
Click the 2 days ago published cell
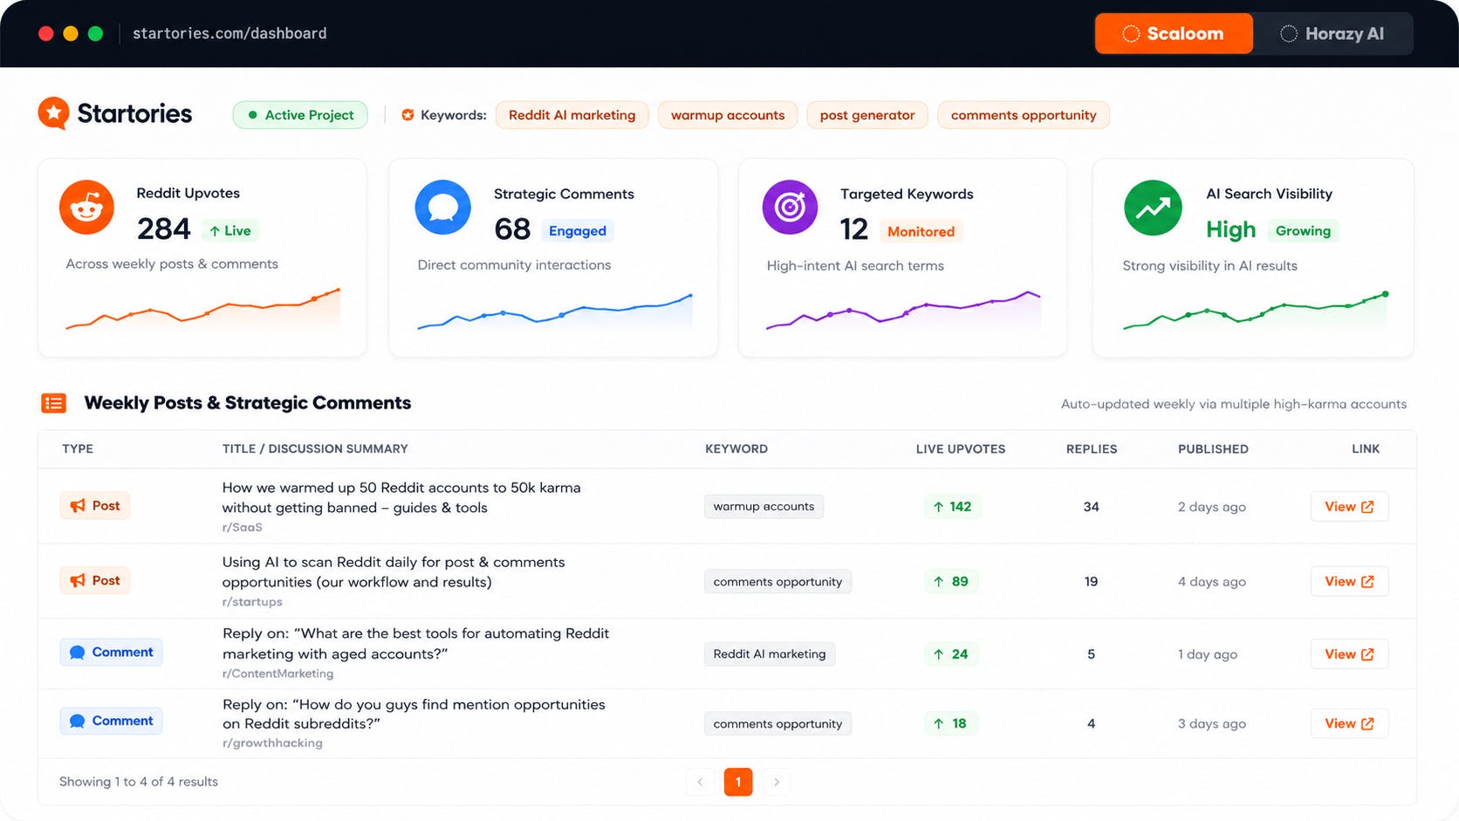point(1212,507)
